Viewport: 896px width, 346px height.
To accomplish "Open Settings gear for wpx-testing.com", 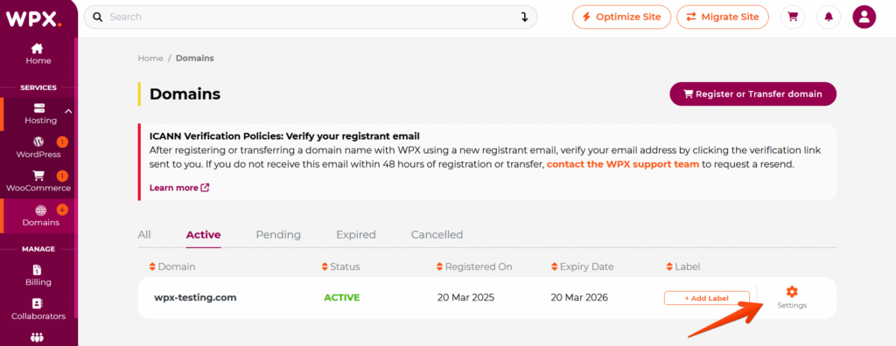I will 792,297.
